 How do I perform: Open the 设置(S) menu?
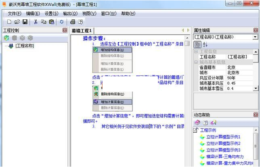click(51, 13)
